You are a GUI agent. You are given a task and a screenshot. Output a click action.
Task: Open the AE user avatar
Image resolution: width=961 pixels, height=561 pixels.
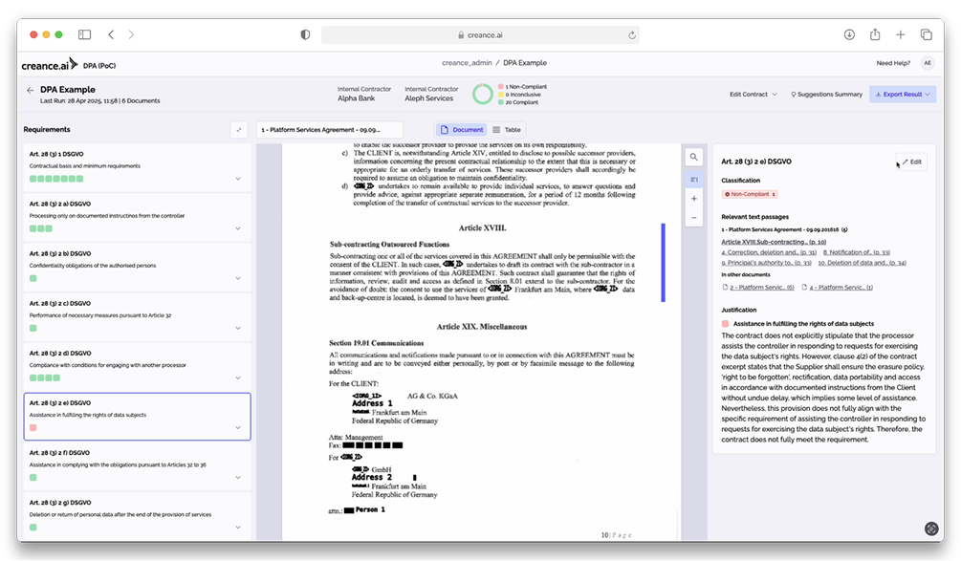(928, 63)
